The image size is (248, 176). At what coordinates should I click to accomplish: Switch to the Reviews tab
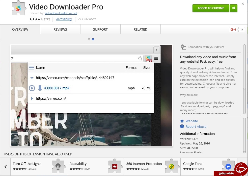[x=60, y=30]
